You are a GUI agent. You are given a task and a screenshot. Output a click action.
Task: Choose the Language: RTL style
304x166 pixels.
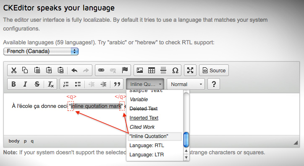[x=154, y=146]
